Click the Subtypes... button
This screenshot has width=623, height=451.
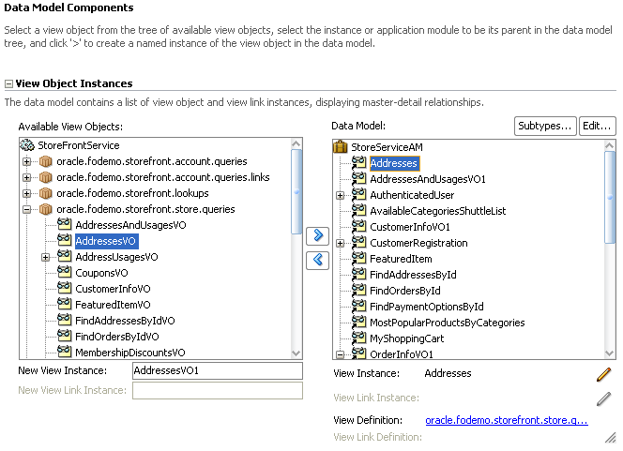pos(545,127)
